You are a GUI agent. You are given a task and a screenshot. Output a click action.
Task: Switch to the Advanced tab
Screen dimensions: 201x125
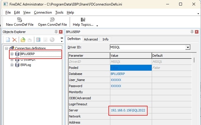pos(91,39)
